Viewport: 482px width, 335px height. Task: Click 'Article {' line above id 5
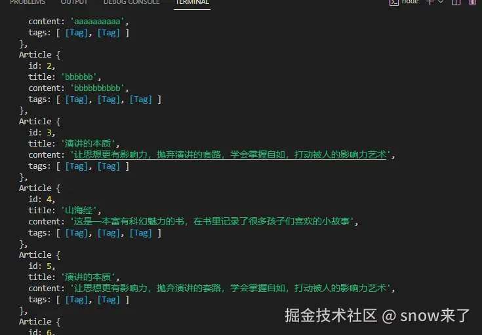pos(39,255)
